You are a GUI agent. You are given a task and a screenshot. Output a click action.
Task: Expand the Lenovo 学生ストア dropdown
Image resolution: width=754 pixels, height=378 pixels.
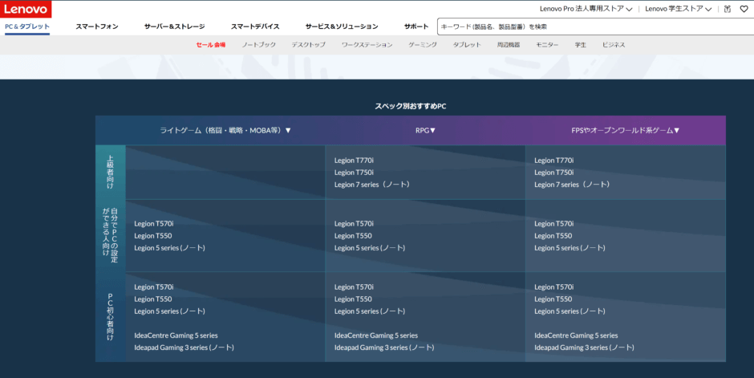pyautogui.click(x=678, y=9)
